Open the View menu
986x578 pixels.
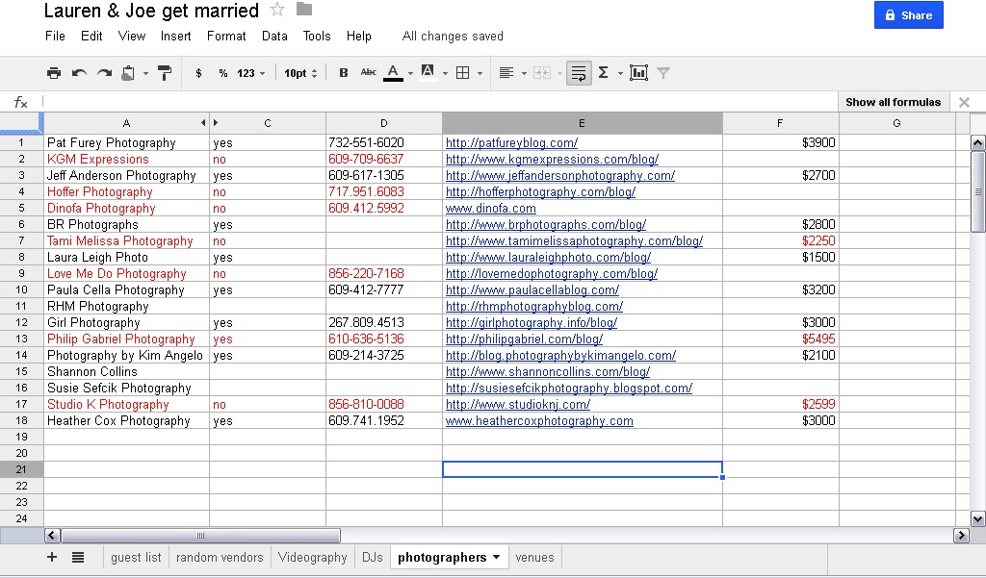click(131, 37)
